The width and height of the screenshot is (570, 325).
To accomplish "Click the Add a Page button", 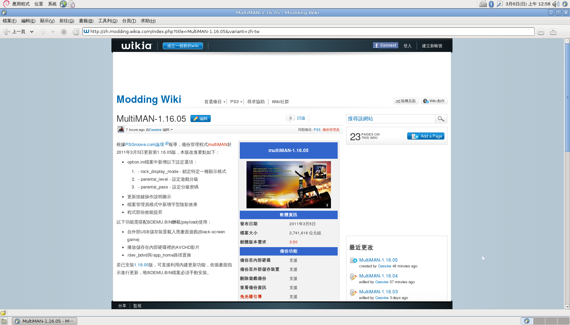I will 426,136.
